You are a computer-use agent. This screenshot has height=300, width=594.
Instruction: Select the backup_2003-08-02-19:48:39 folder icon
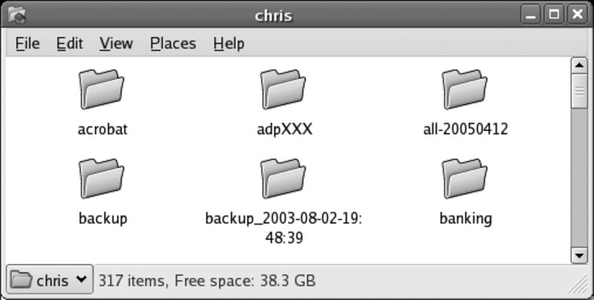pyautogui.click(x=283, y=179)
